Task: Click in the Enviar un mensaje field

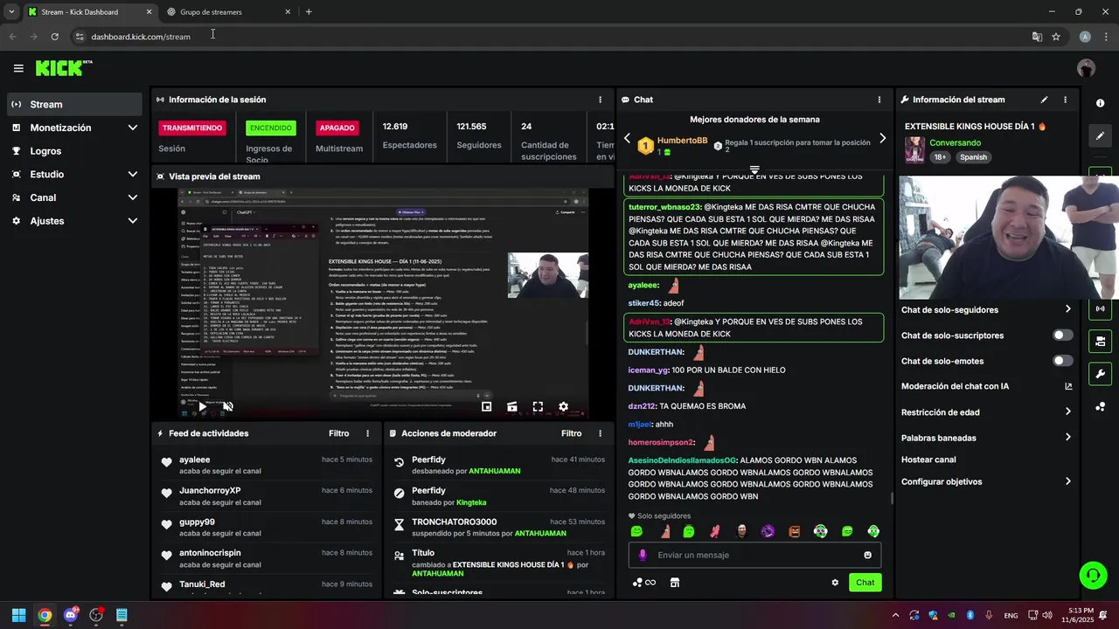Action: (754, 555)
